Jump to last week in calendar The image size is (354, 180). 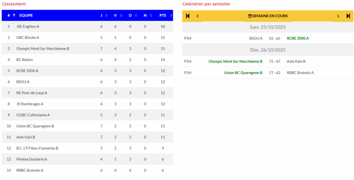click(348, 16)
